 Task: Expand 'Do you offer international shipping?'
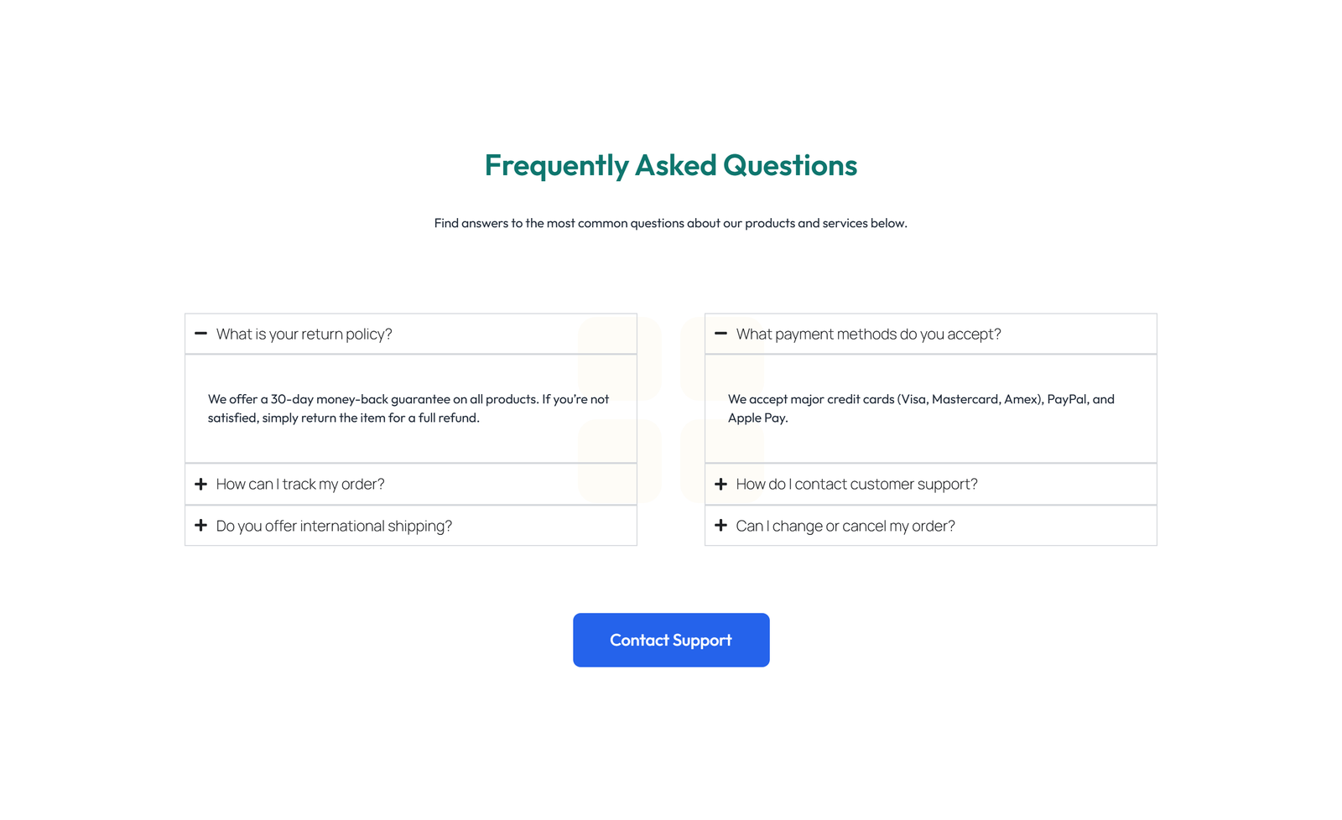333,526
